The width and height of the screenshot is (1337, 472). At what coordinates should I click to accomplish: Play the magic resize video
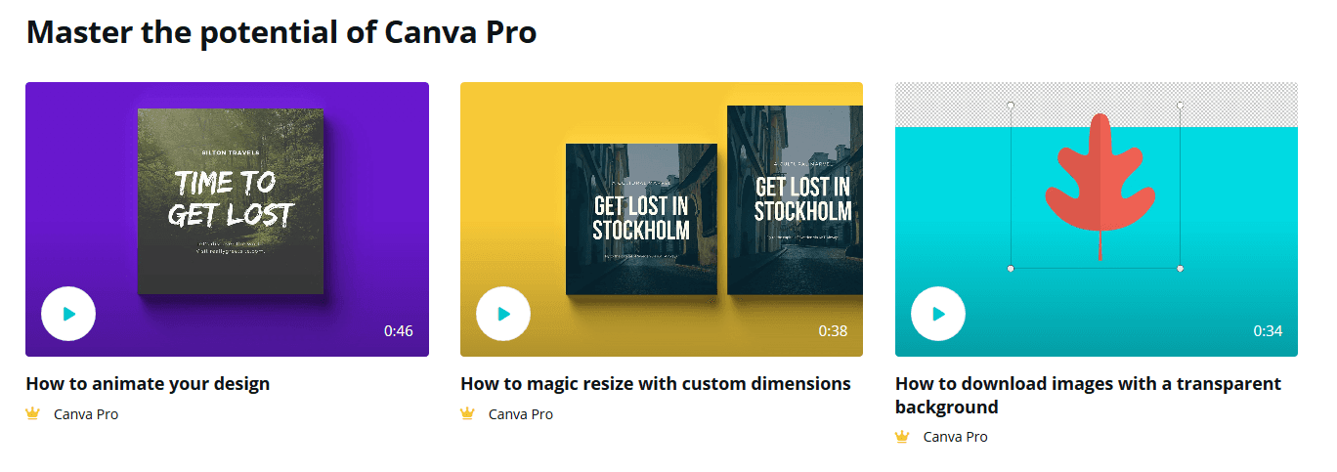(x=503, y=314)
